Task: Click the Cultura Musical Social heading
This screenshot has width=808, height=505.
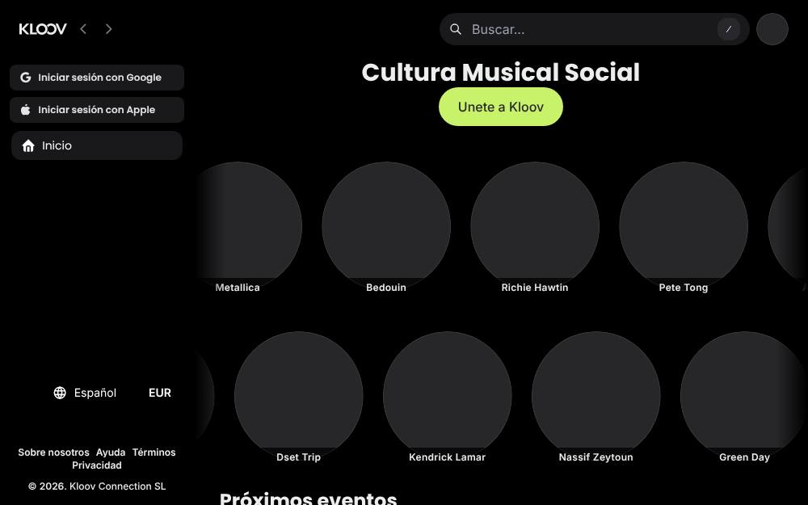Action: click(501, 72)
